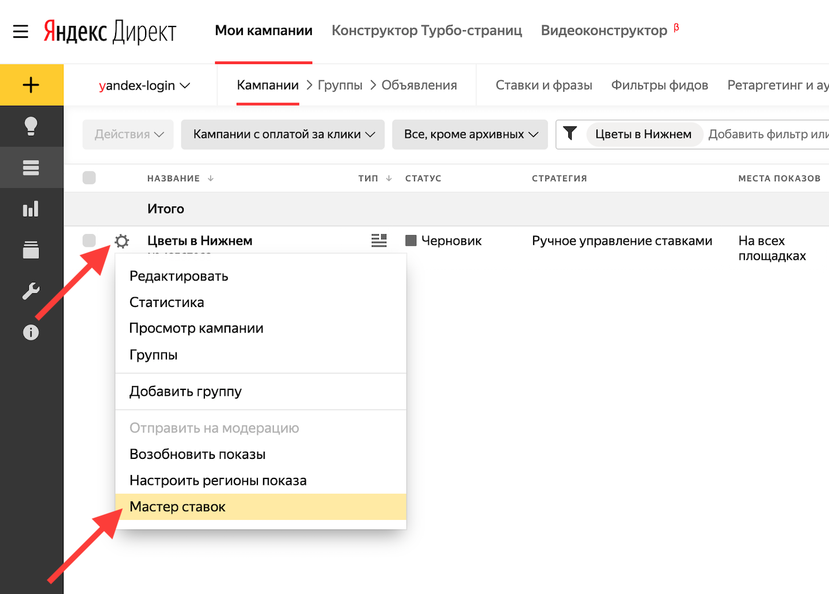Choose Просмотр кампании menu item
Image resolution: width=829 pixels, height=594 pixels.
coord(261,328)
